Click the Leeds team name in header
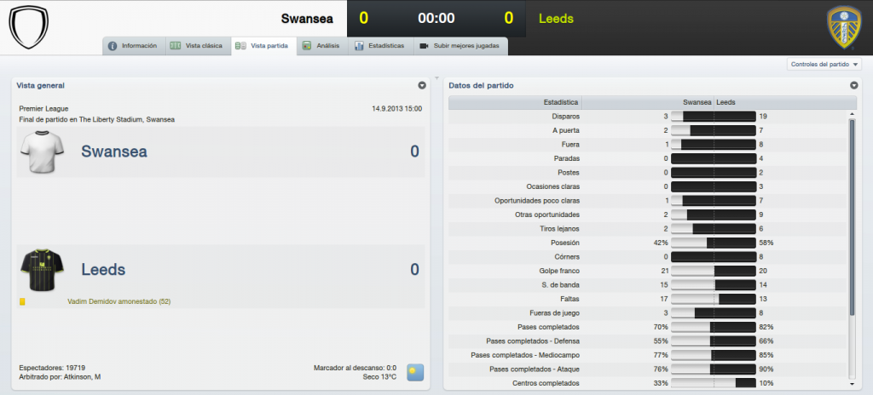This screenshot has height=395, width=873. [x=556, y=19]
